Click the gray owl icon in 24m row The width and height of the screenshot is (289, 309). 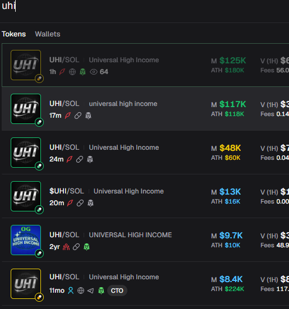pyautogui.click(x=90, y=159)
